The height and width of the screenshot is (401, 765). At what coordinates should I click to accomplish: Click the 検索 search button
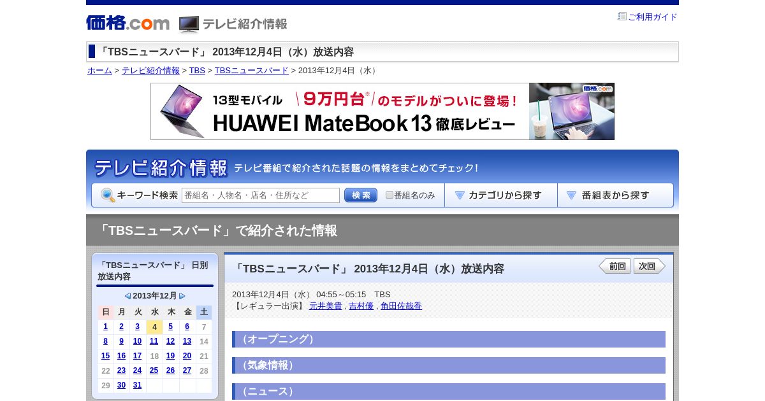pos(361,195)
